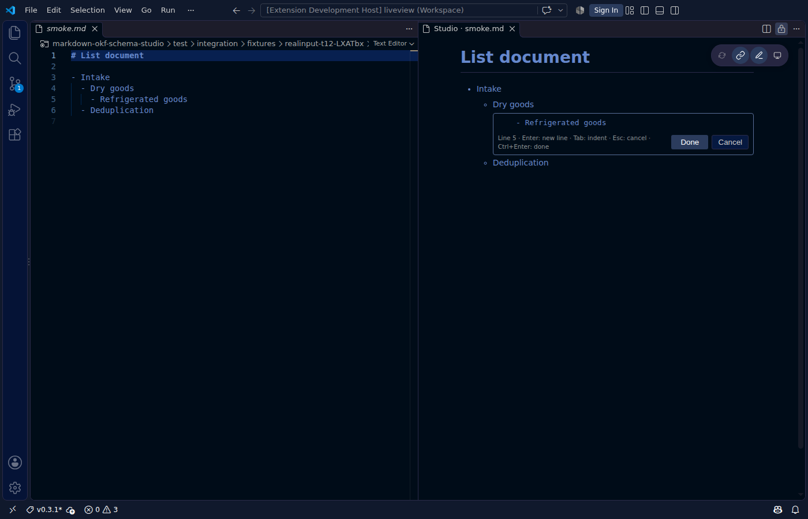Open the notifications bell in status bar

coord(795,510)
